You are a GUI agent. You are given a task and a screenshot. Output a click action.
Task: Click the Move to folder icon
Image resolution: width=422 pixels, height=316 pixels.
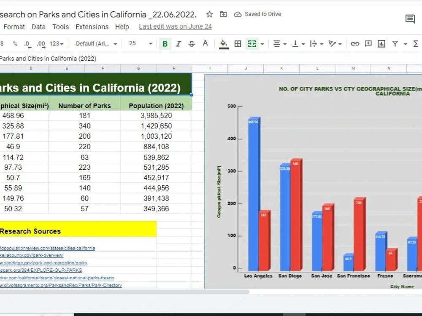[223, 14]
